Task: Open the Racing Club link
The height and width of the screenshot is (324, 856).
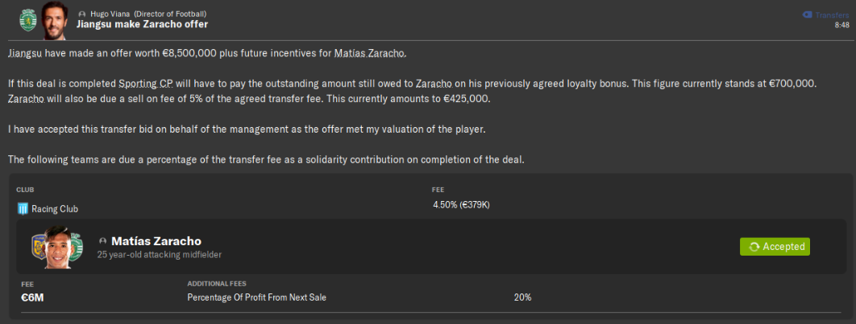Action: tap(55, 209)
